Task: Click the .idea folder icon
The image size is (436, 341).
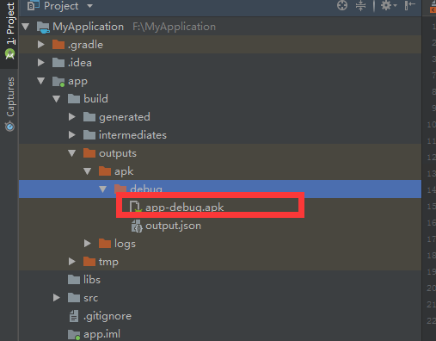Action: (58, 63)
